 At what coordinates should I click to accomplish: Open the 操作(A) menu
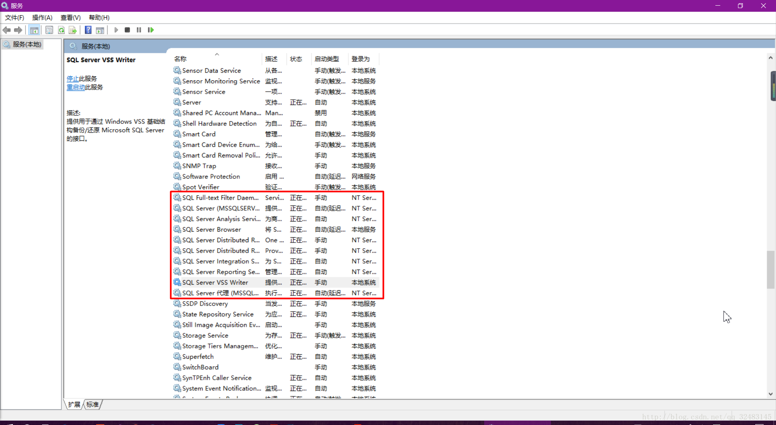[x=42, y=18]
